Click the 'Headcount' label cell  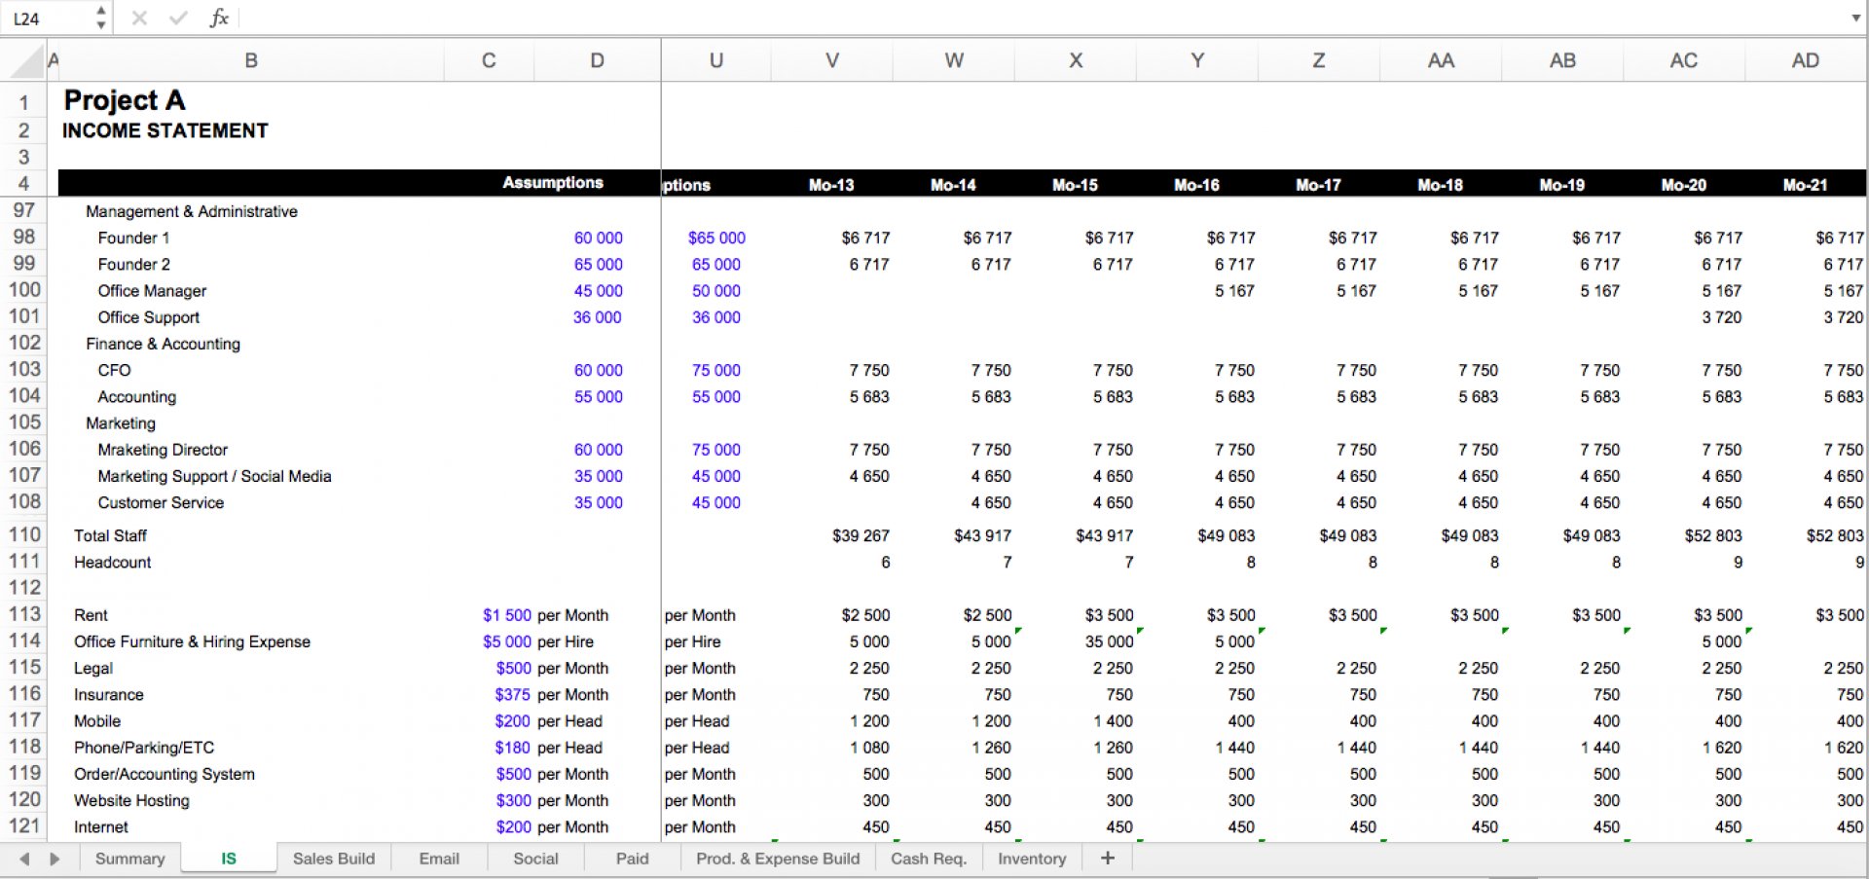(x=112, y=562)
